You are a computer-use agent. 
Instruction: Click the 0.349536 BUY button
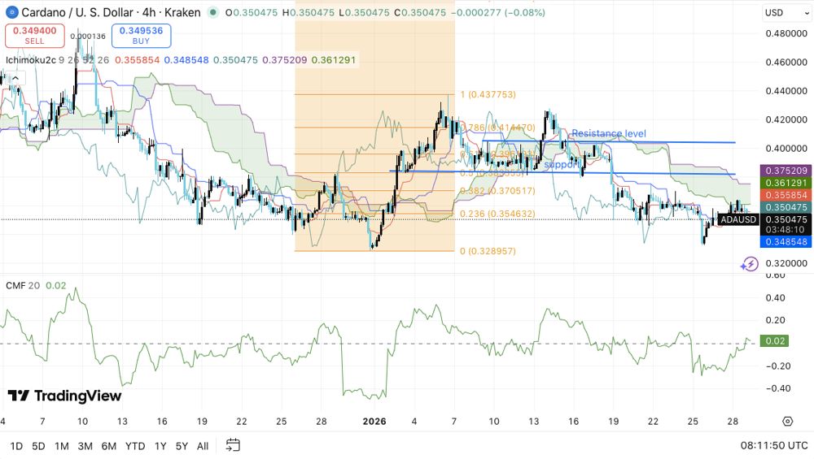point(141,35)
